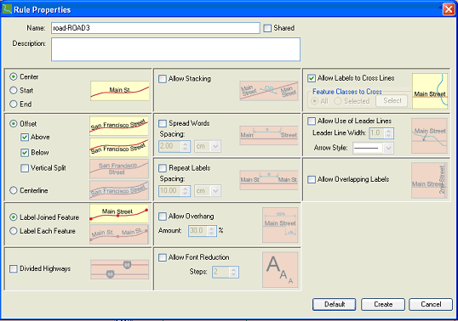Click the Label Each Feature preview image
Image resolution: width=458 pixels, height=321 pixels.
pos(119,234)
